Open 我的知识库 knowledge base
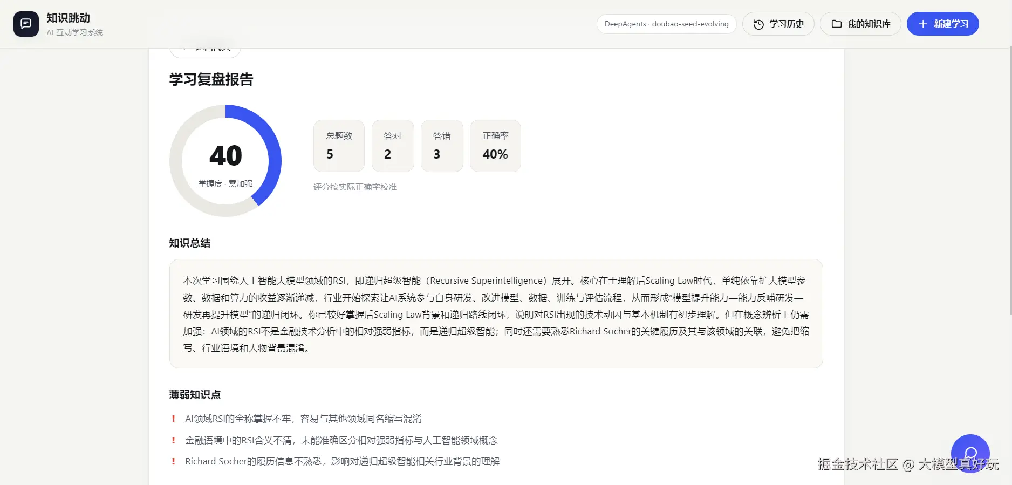1012x485 pixels. pos(860,24)
